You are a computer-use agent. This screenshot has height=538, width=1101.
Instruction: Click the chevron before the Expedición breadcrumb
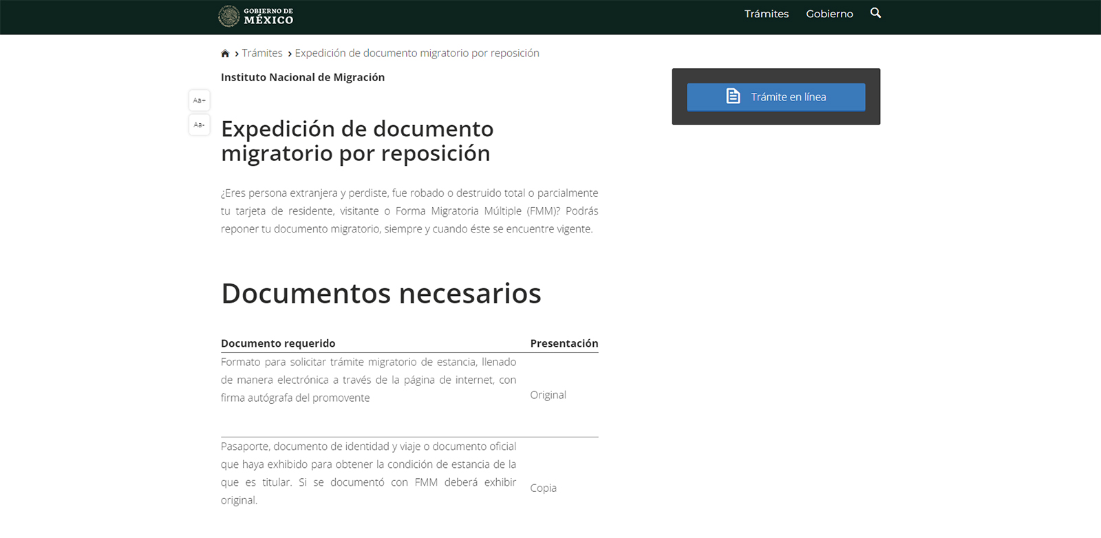pyautogui.click(x=290, y=54)
